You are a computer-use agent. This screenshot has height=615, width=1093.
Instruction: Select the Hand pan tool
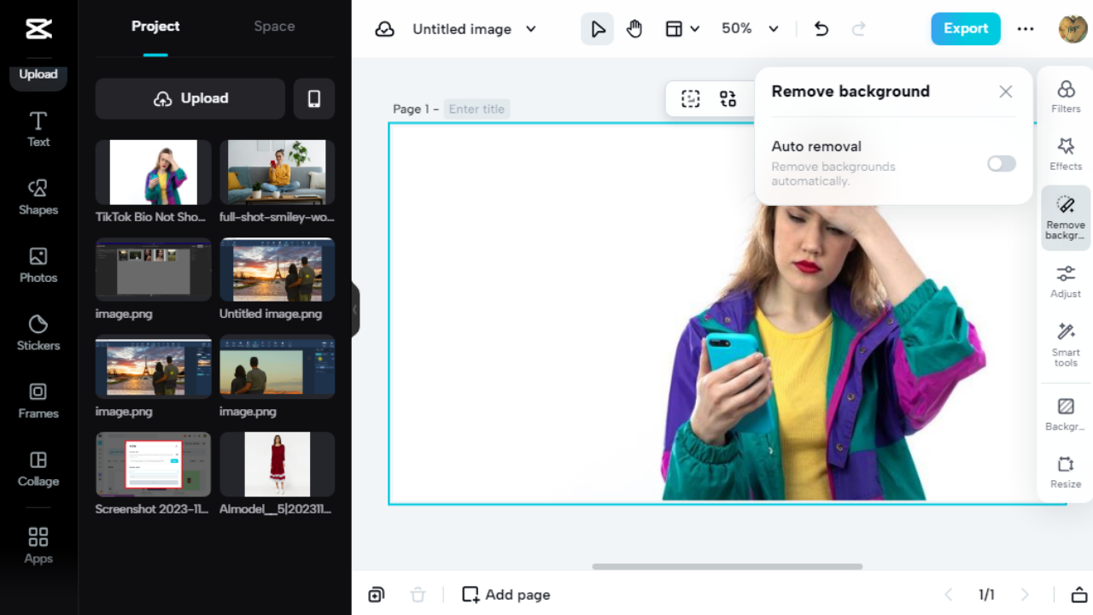tap(634, 29)
